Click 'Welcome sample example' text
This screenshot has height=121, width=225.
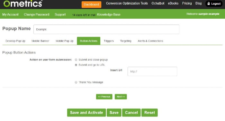(x=203, y=14)
